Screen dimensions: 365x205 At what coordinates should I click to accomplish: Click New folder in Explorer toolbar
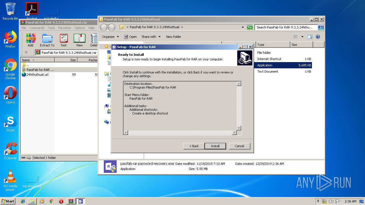(x=174, y=37)
